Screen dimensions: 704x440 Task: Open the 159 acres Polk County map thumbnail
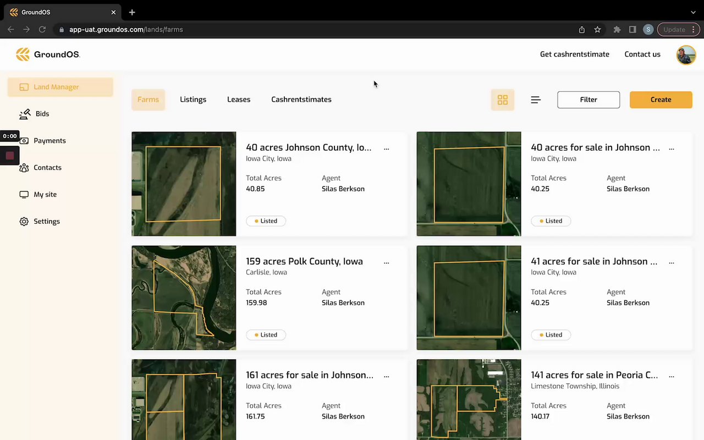point(184,298)
